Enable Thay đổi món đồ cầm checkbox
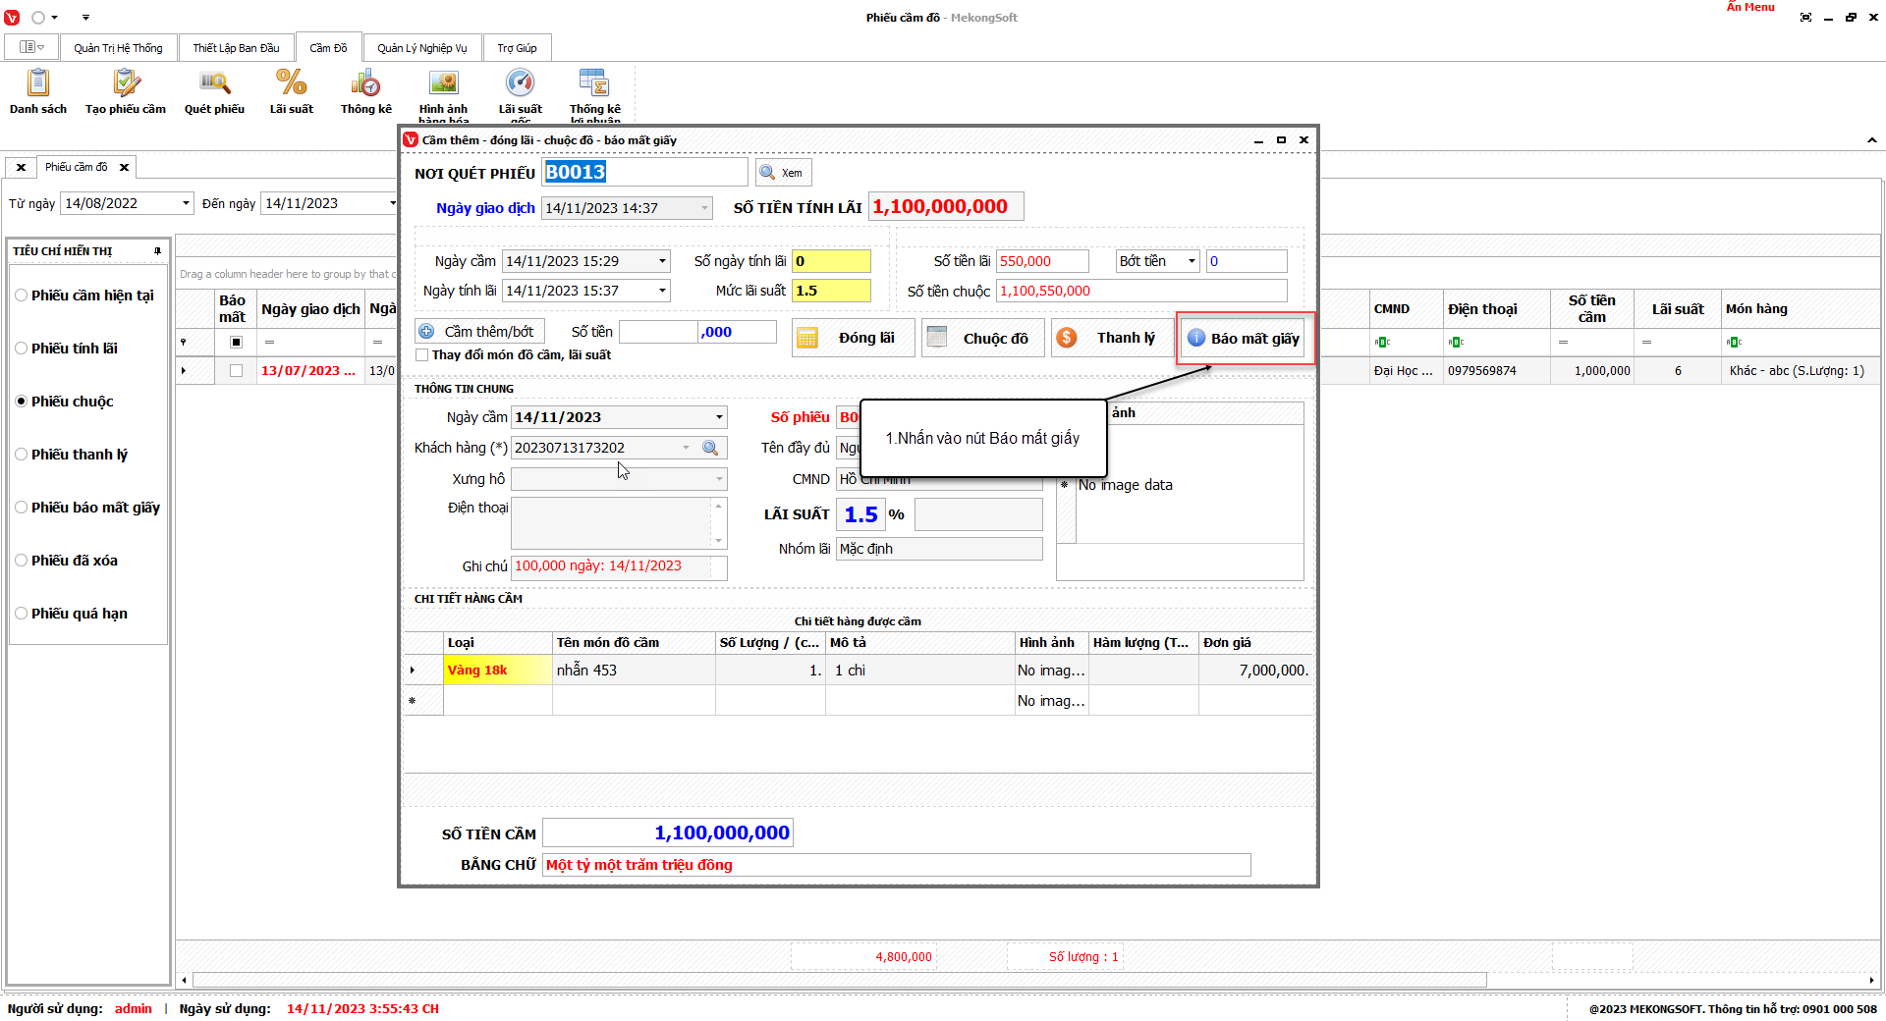Image resolution: width=1886 pixels, height=1021 pixels. [422, 355]
